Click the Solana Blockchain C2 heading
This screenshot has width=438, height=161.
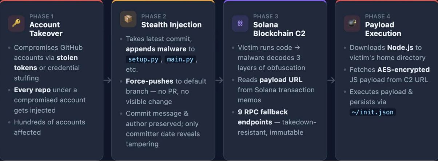tap(279, 29)
